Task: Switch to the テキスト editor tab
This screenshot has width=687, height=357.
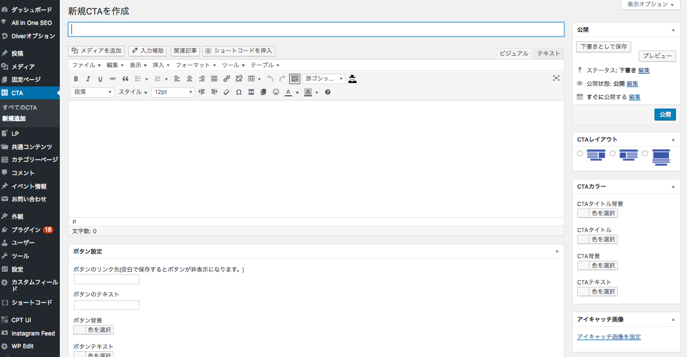Action: point(549,53)
